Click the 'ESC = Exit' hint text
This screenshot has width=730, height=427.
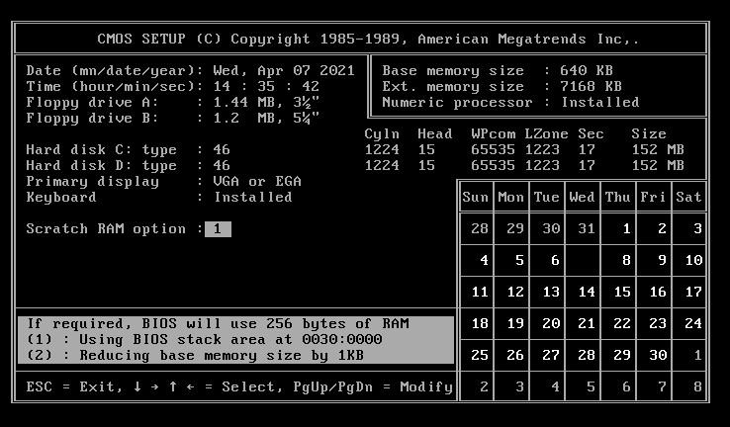tap(73, 387)
